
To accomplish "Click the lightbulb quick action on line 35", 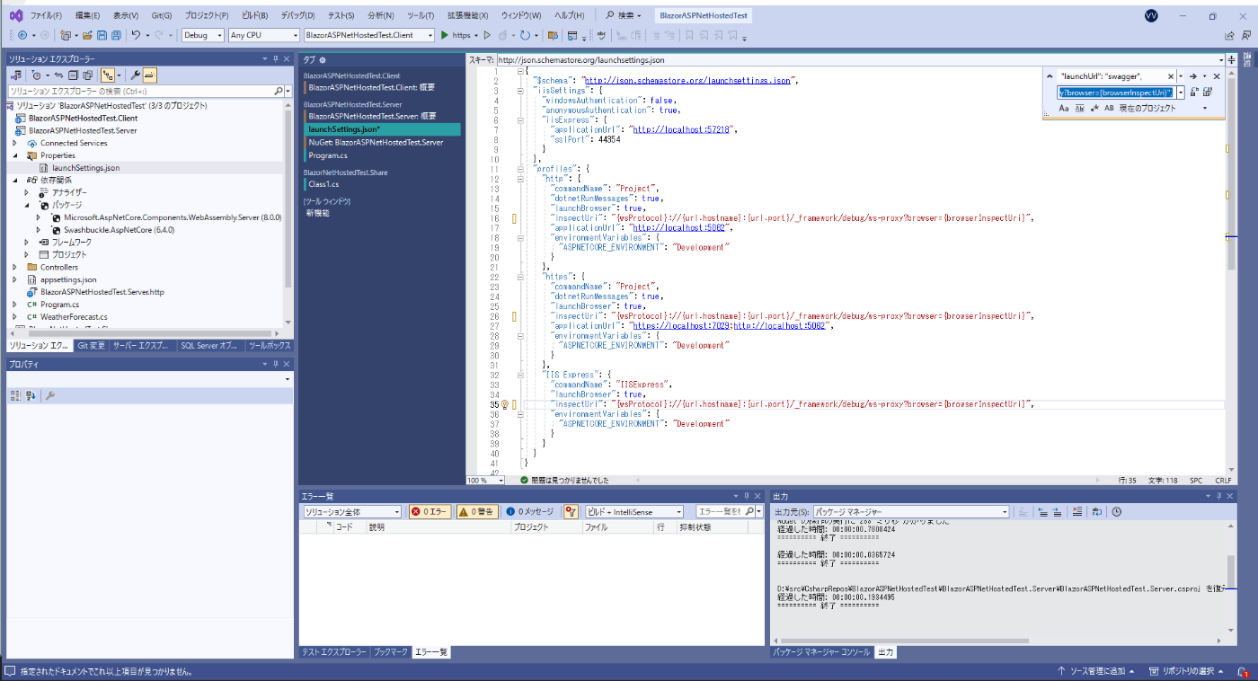I will [504, 404].
